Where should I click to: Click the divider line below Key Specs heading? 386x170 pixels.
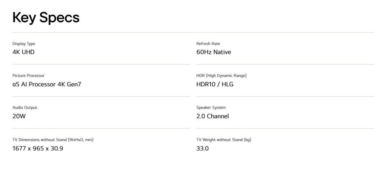[x=193, y=32]
